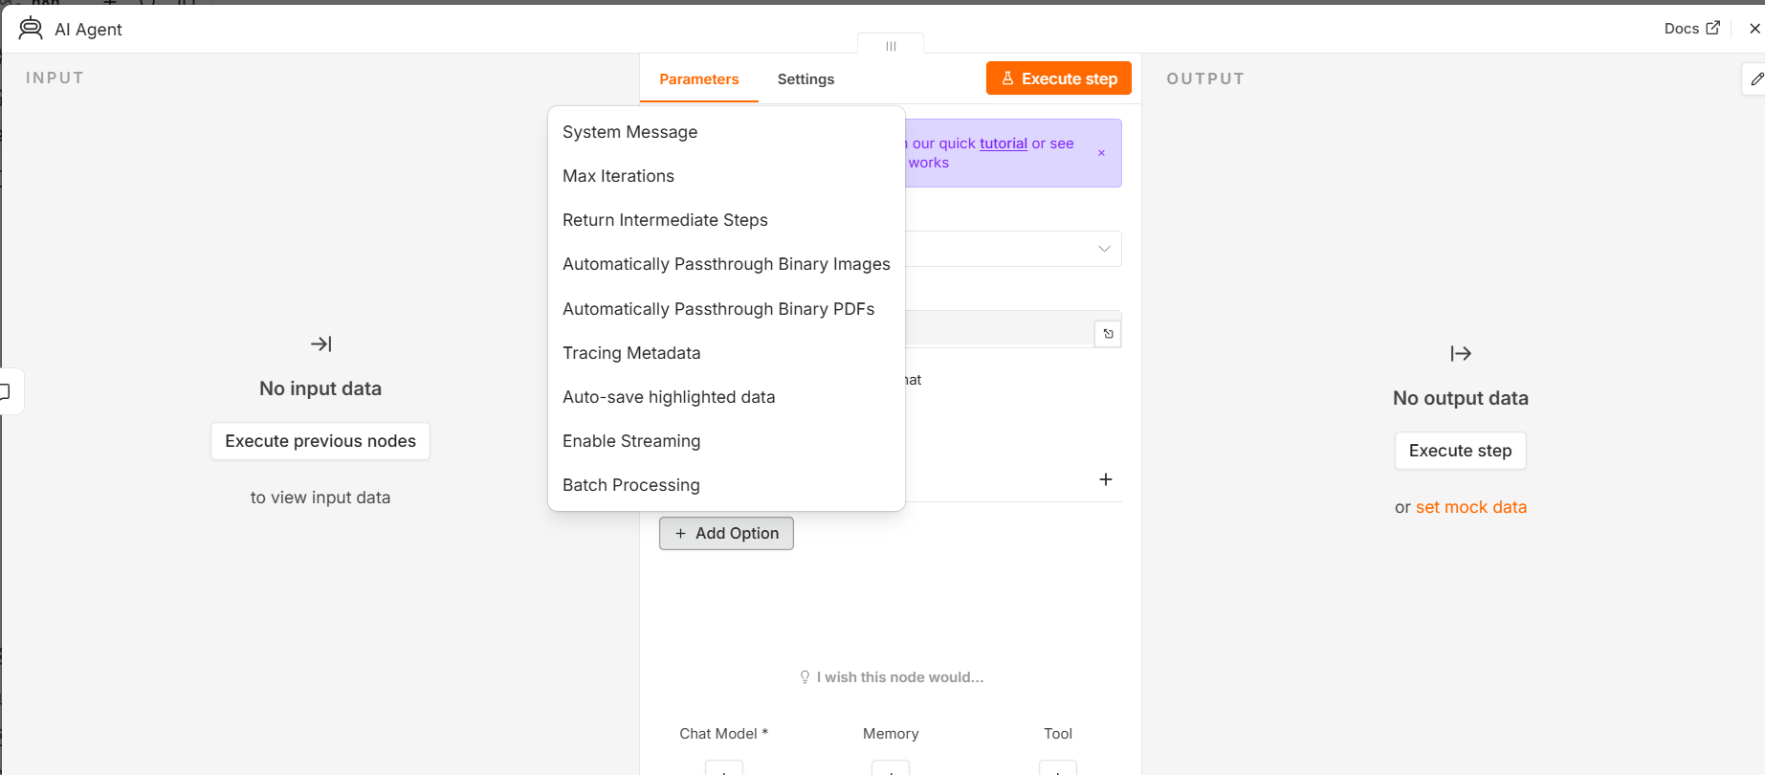Click the AI Agent title text
Image resolution: width=1765 pixels, height=775 pixels.
[88, 30]
